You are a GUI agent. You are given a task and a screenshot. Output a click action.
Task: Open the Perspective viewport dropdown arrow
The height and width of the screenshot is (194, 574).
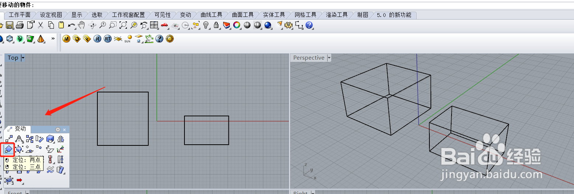click(x=329, y=58)
